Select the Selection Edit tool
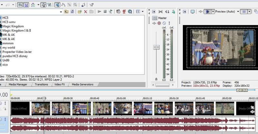Image resolution: width=258 pixels, height=134 pixels. [x=69, y=5]
